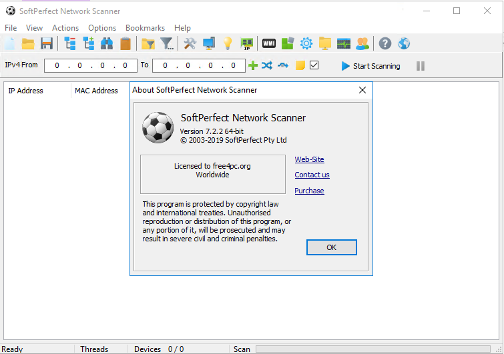Click the blue gear icon
The height and width of the screenshot is (354, 504).
tap(306, 43)
